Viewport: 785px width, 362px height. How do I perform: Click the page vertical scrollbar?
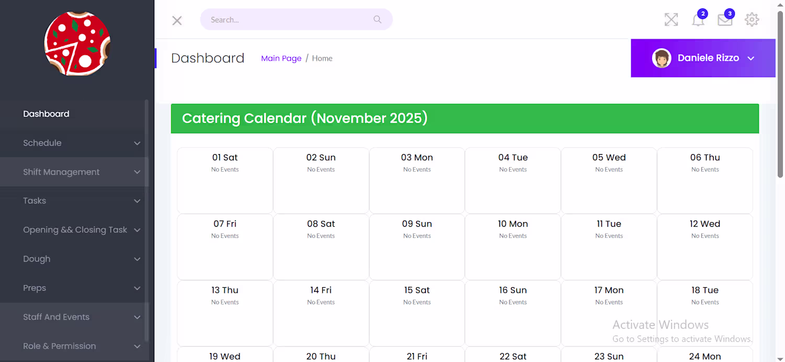click(780, 94)
